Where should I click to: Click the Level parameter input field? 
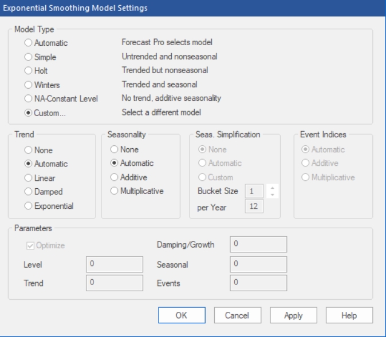pos(114,264)
